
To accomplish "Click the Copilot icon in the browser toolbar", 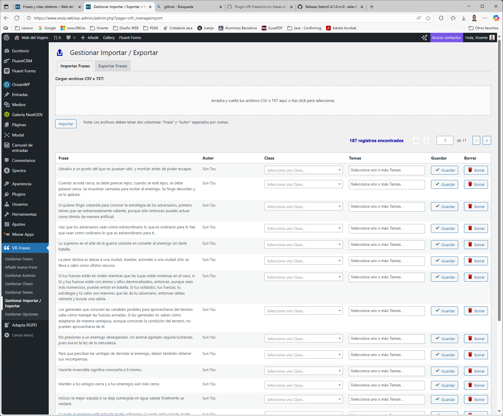I will coord(495,18).
